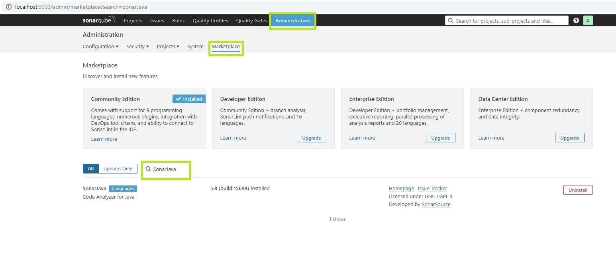Click the Administration page heading
Viewport: 616px width, 264px height.
click(103, 35)
